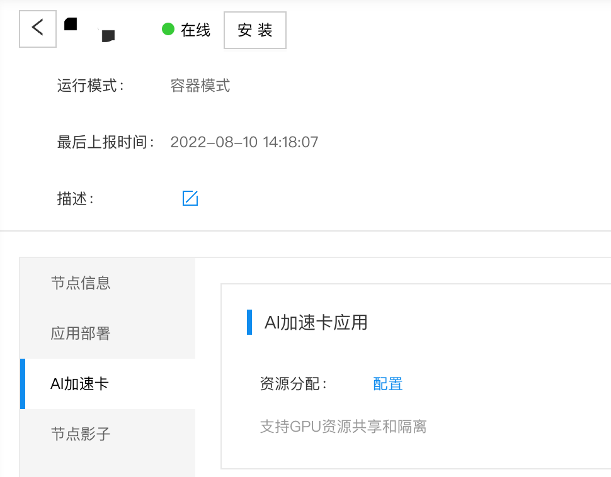Click the 最后上报时间 label
This screenshot has width=611, height=477.
pyautogui.click(x=106, y=142)
